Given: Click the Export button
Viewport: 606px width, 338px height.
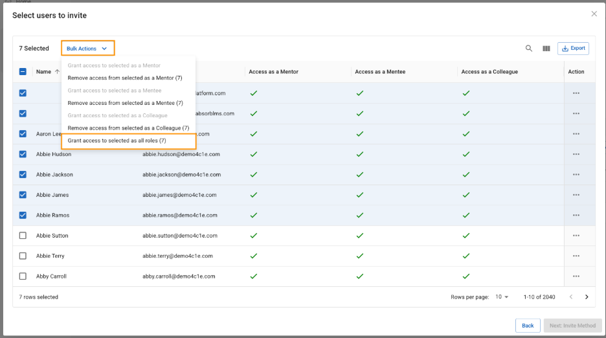Looking at the screenshot, I should [x=573, y=49].
